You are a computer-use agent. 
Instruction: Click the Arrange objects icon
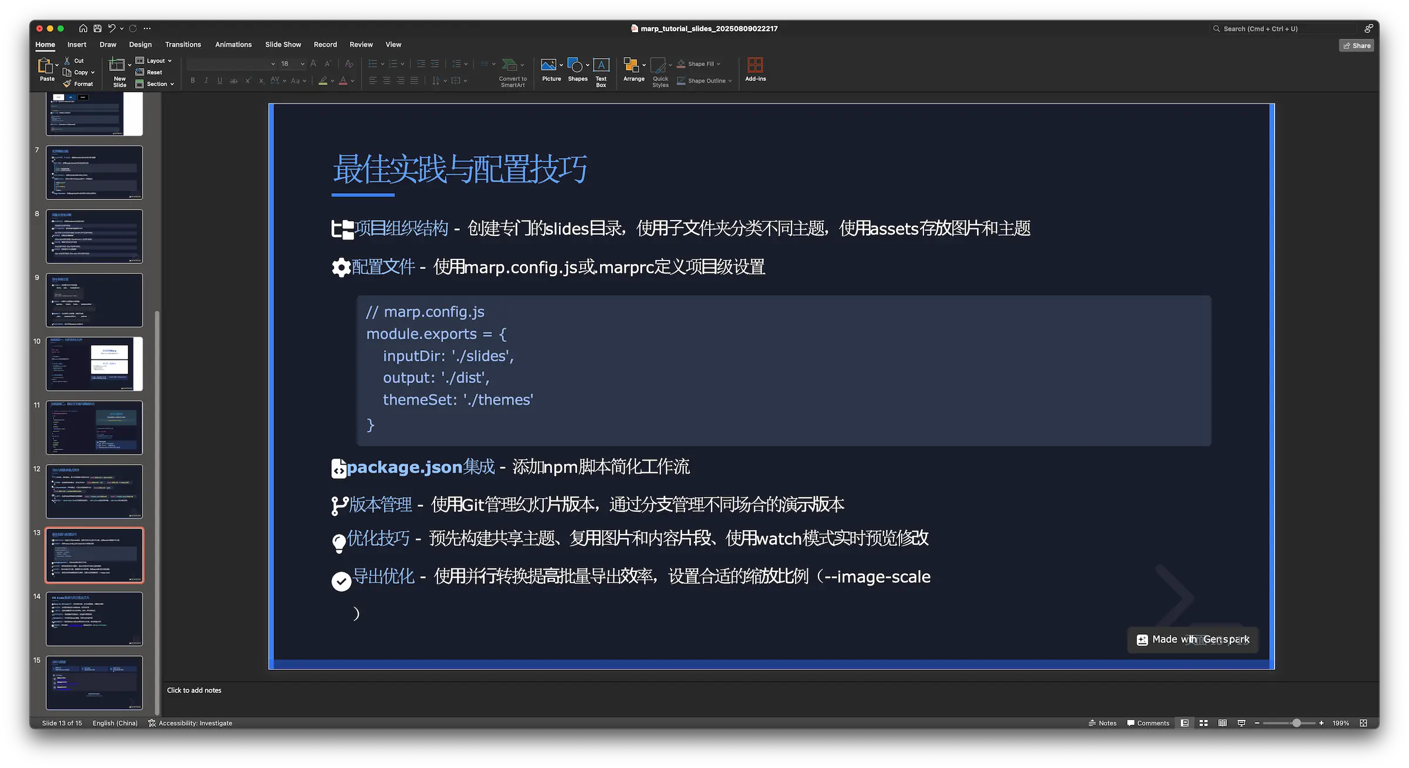(631, 65)
